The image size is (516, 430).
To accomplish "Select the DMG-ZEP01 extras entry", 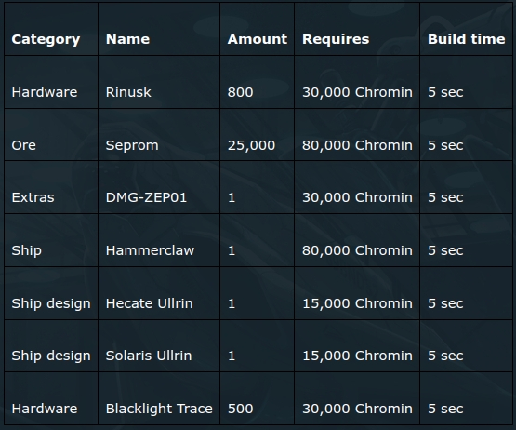I will point(146,197).
